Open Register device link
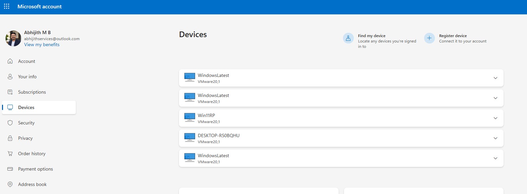527x194 pixels. tap(453, 36)
